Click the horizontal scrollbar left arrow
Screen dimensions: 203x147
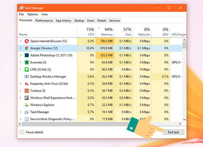click(x=20, y=124)
